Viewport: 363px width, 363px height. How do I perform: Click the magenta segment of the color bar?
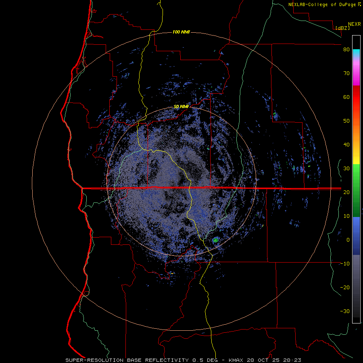[x=356, y=74]
